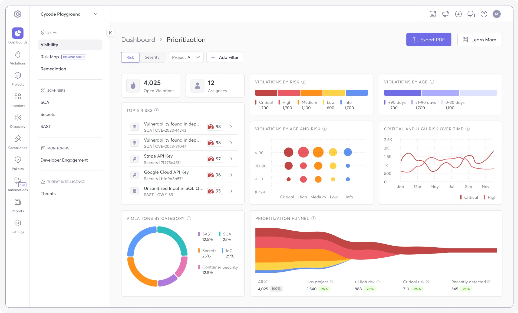Expand the Stripe API Key risk row
This screenshot has width=518, height=313.
pyautogui.click(x=231, y=159)
